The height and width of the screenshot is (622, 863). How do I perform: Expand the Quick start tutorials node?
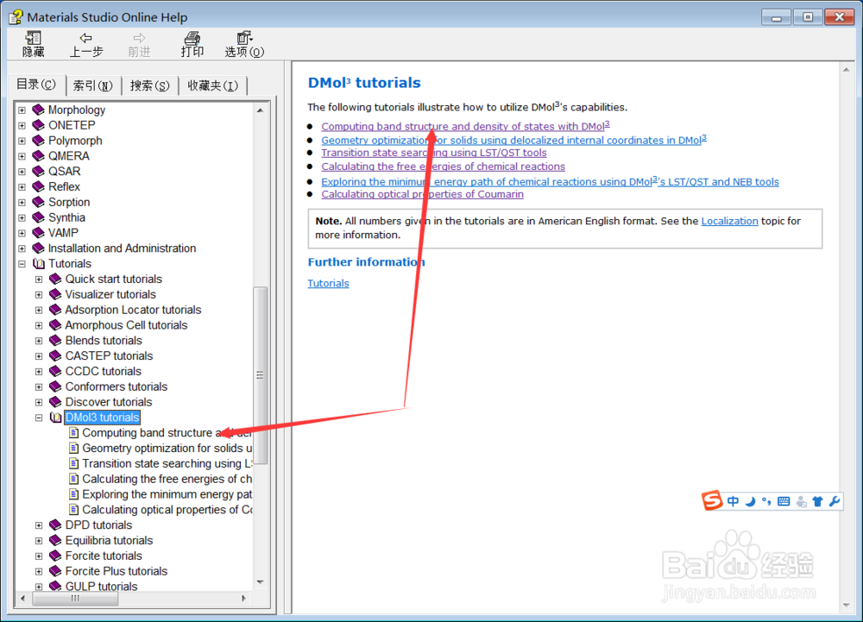pos(39,280)
